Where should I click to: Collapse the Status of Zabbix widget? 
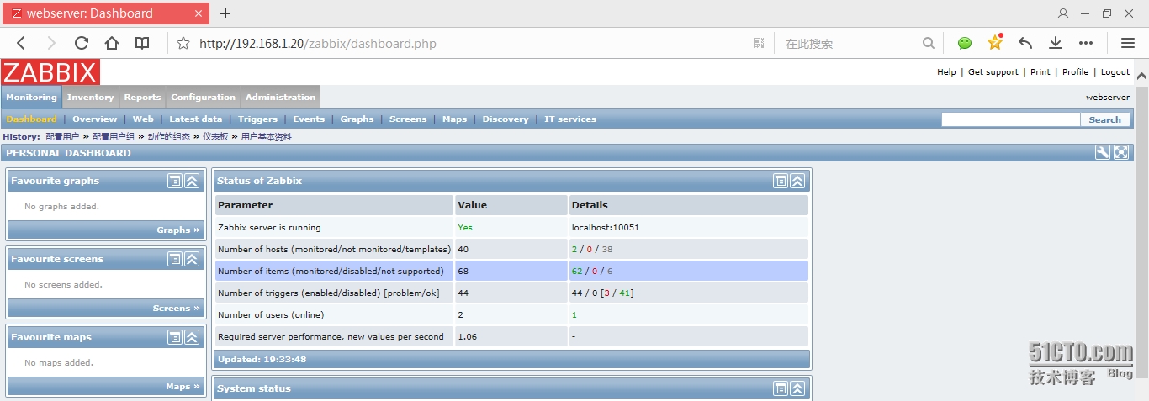pyautogui.click(x=797, y=181)
